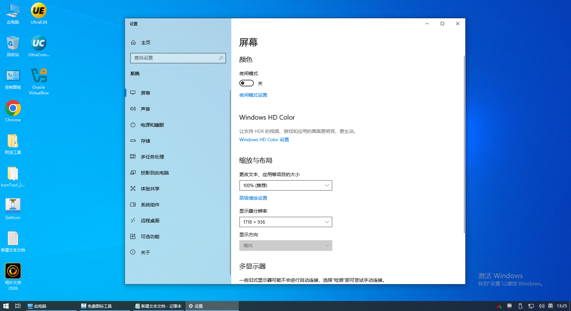Open the 可选功能 settings page
571x311 pixels.
(x=149, y=236)
